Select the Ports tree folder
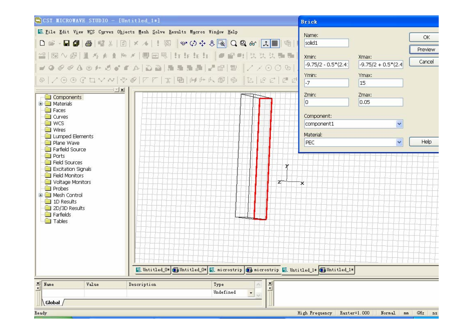The image size is (473, 334). tap(55, 156)
